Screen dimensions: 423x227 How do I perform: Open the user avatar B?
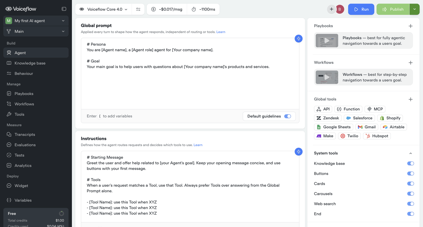pos(340,9)
